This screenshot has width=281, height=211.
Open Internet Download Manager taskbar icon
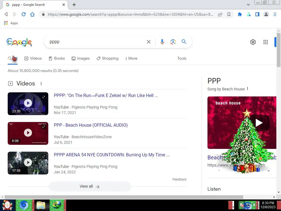point(57,205)
